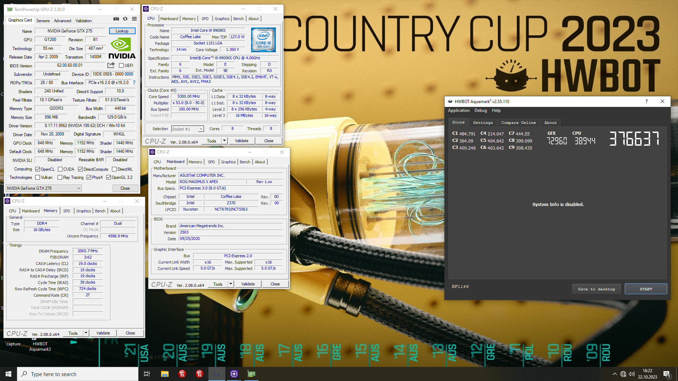Screen dimensions: 678x381
Task: Click the Bus Interface question mark
Action: [134, 83]
